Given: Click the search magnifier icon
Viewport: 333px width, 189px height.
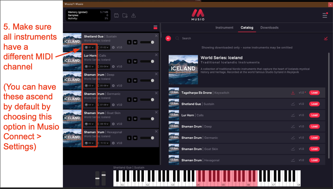Looking at the screenshot, I should (x=177, y=38).
